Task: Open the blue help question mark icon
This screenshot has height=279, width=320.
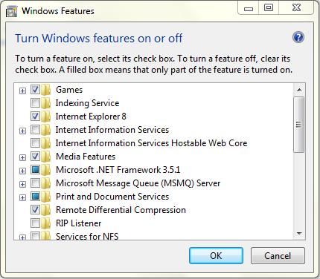Action: tap(298, 38)
